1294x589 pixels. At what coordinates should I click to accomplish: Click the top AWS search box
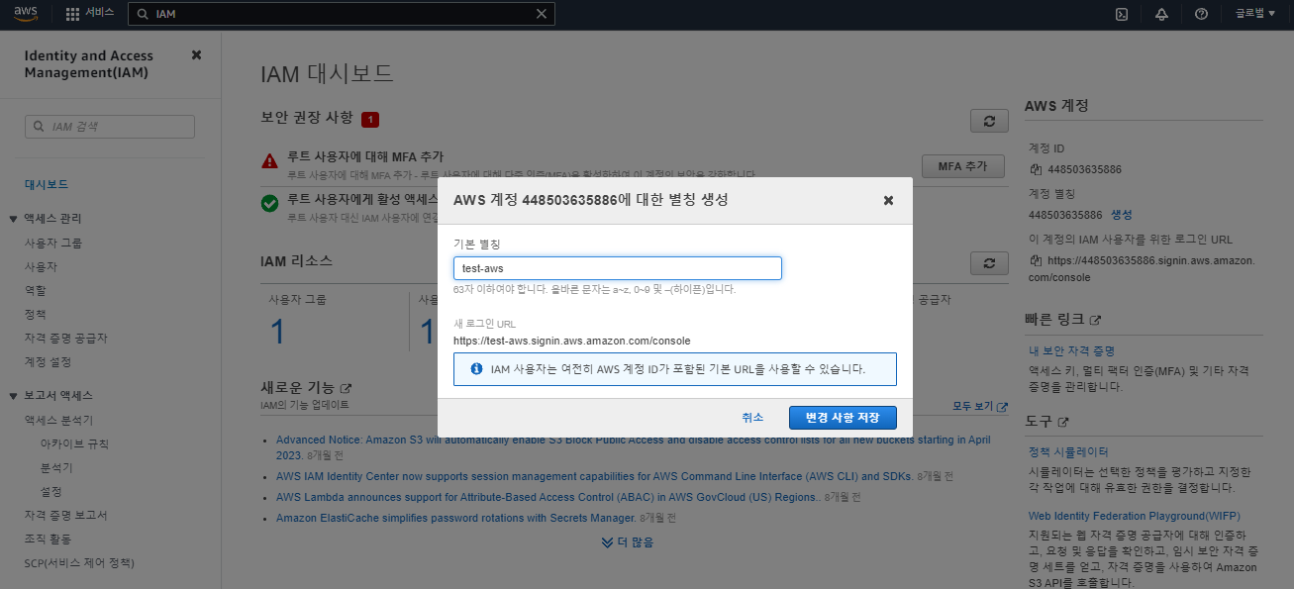[x=342, y=14]
